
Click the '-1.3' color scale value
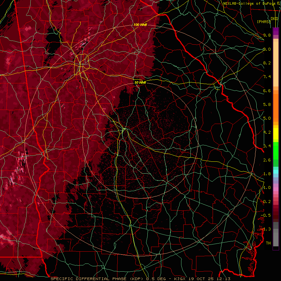(x=266, y=229)
